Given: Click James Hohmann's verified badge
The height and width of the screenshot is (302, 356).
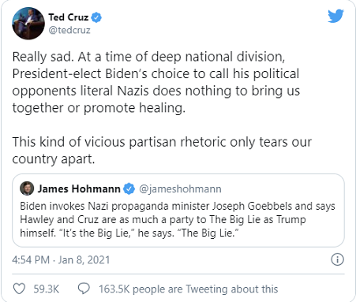Looking at the screenshot, I should (129, 188).
